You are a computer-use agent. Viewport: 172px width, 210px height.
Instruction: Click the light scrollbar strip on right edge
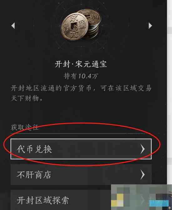tap(169, 92)
